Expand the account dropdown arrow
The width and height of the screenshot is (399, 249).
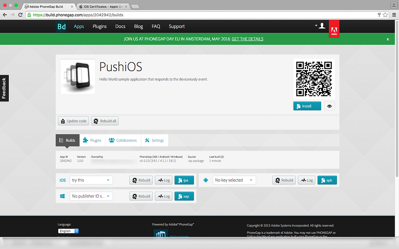(x=316, y=25)
